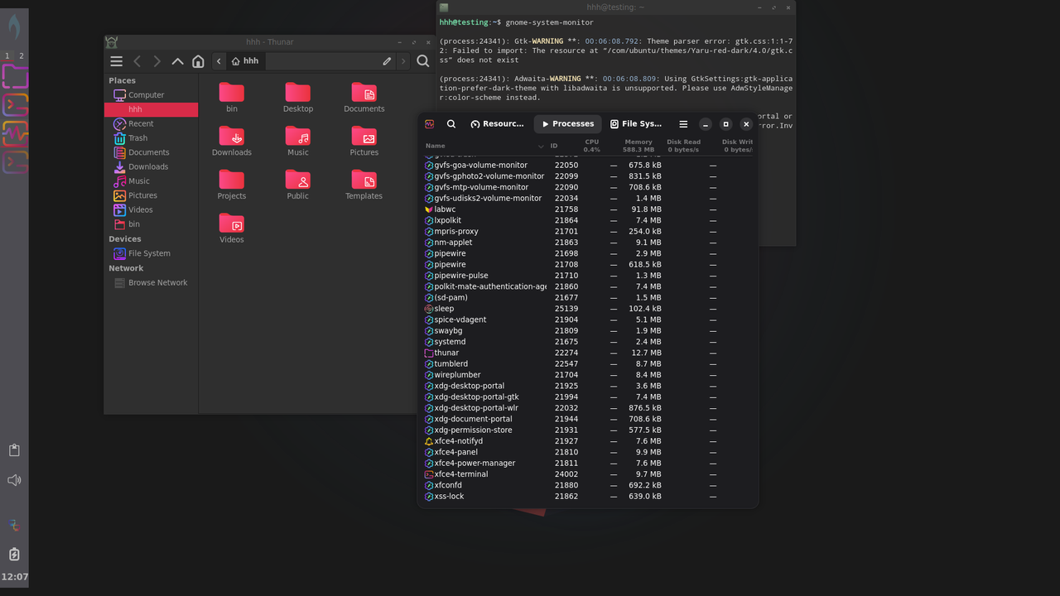Open Thunar hamburger menu
Screen dimensions: 1060x596
click(x=117, y=61)
